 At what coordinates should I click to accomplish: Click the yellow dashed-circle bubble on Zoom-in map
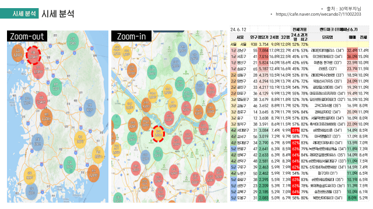pyautogui.click(x=158, y=134)
